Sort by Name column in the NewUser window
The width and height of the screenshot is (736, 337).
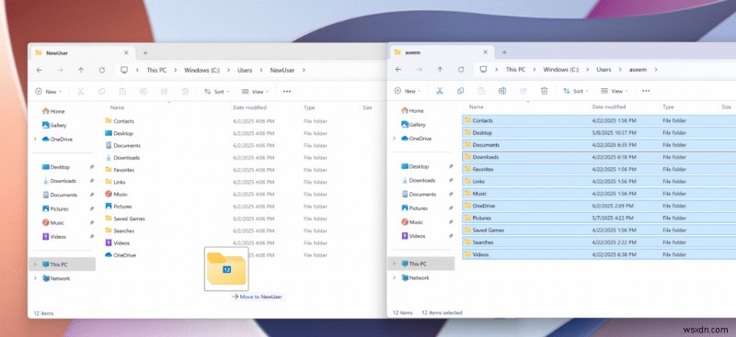click(x=117, y=107)
